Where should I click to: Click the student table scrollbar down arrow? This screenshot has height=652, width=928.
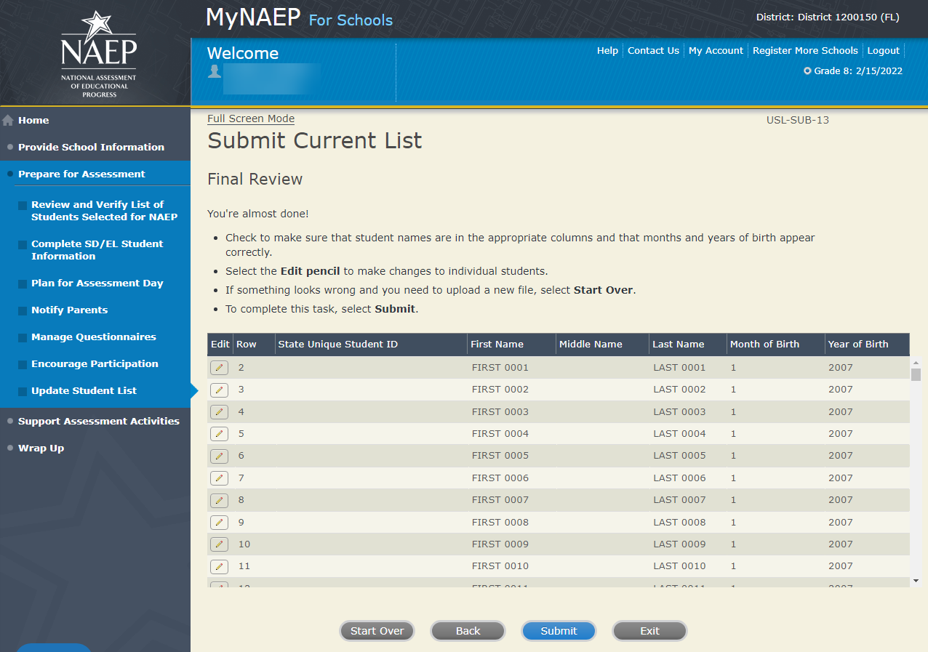click(916, 581)
